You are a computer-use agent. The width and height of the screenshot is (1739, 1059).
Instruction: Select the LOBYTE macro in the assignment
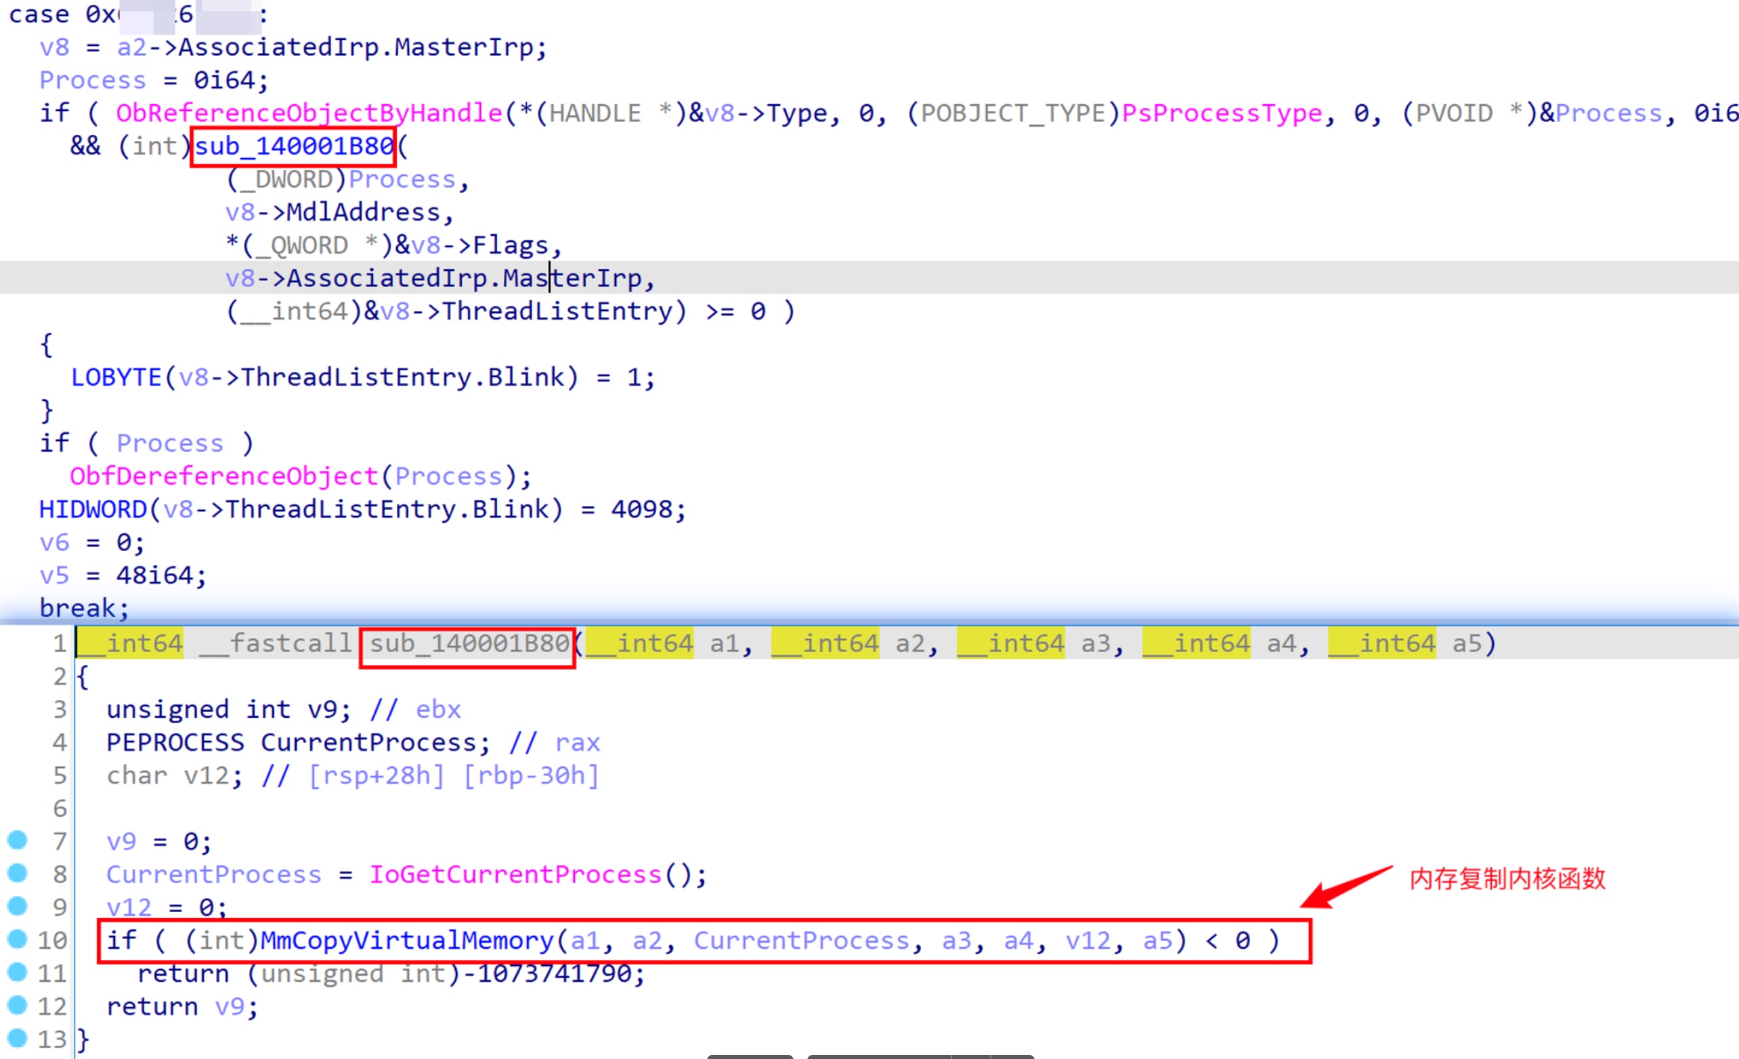pyautogui.click(x=116, y=377)
